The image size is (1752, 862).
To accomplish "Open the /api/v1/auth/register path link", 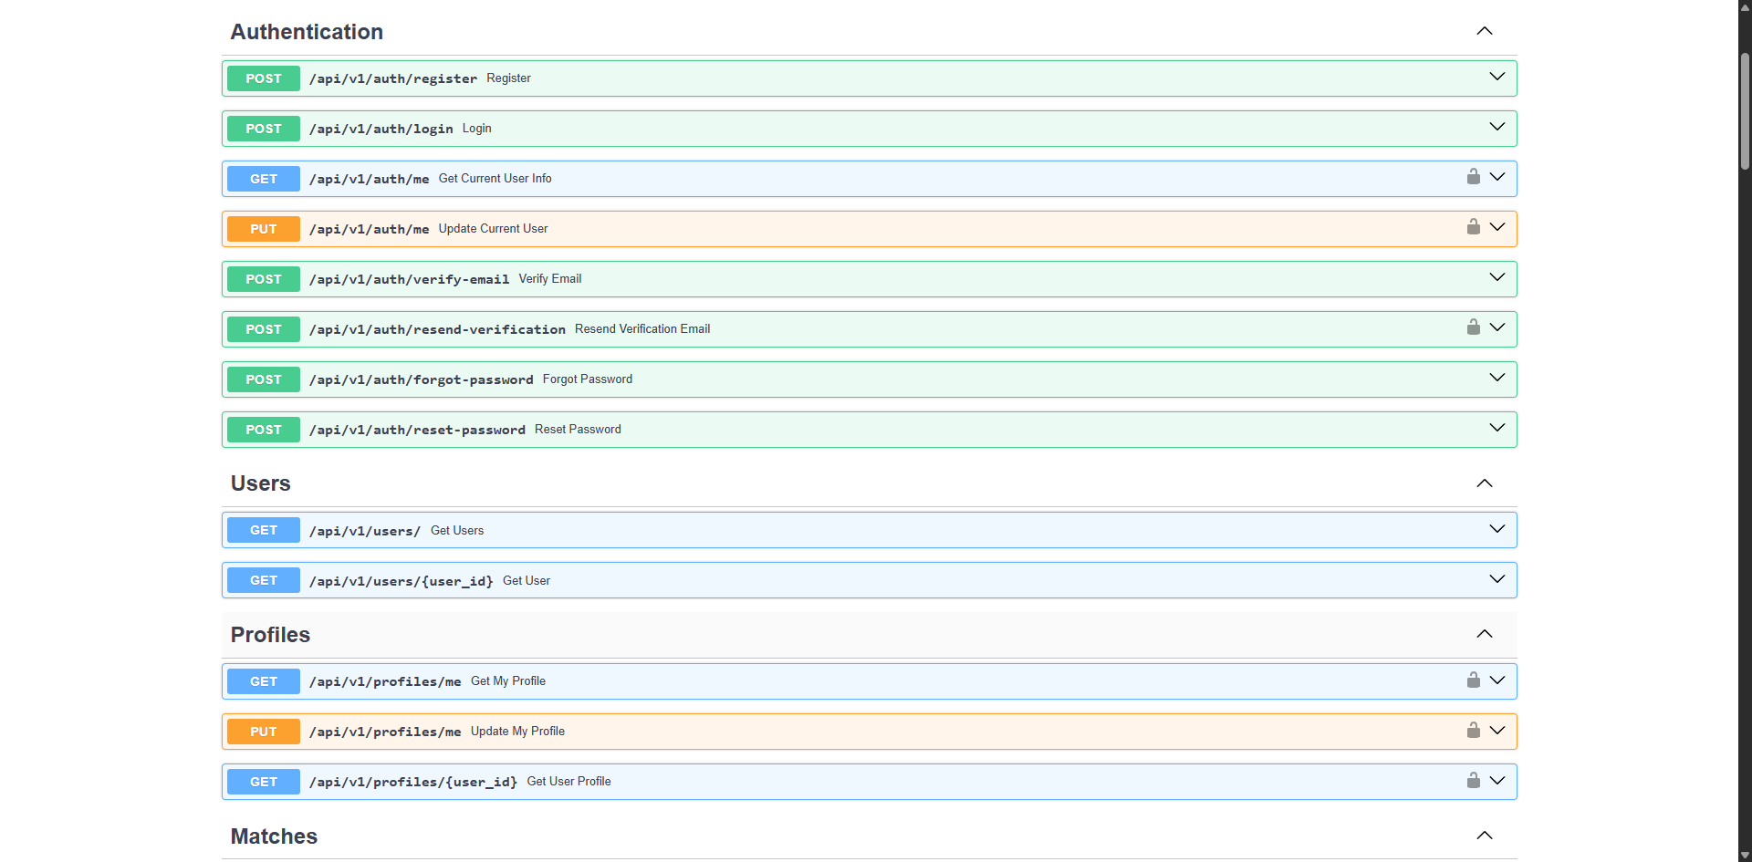I will [x=393, y=79].
